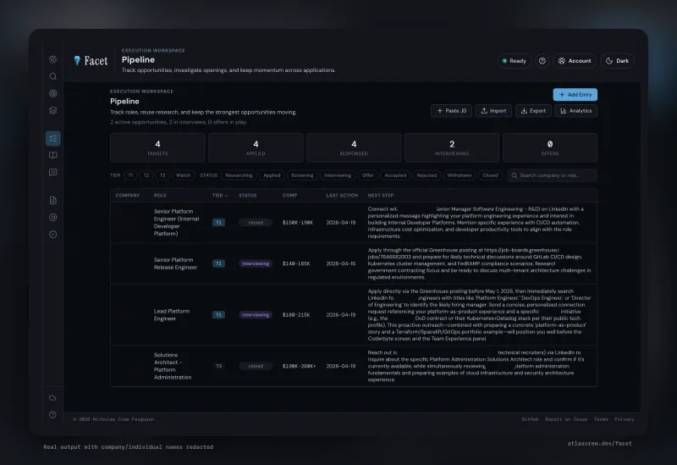Open the Solutions Architect – Platform Administration role
Screen dimensions: 677x465
(173, 366)
